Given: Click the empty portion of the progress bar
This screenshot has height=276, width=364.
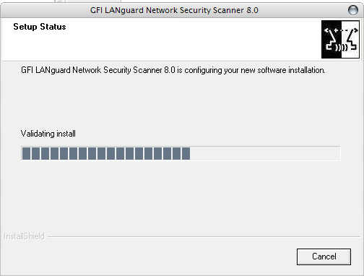Looking at the screenshot, I should coord(265,153).
